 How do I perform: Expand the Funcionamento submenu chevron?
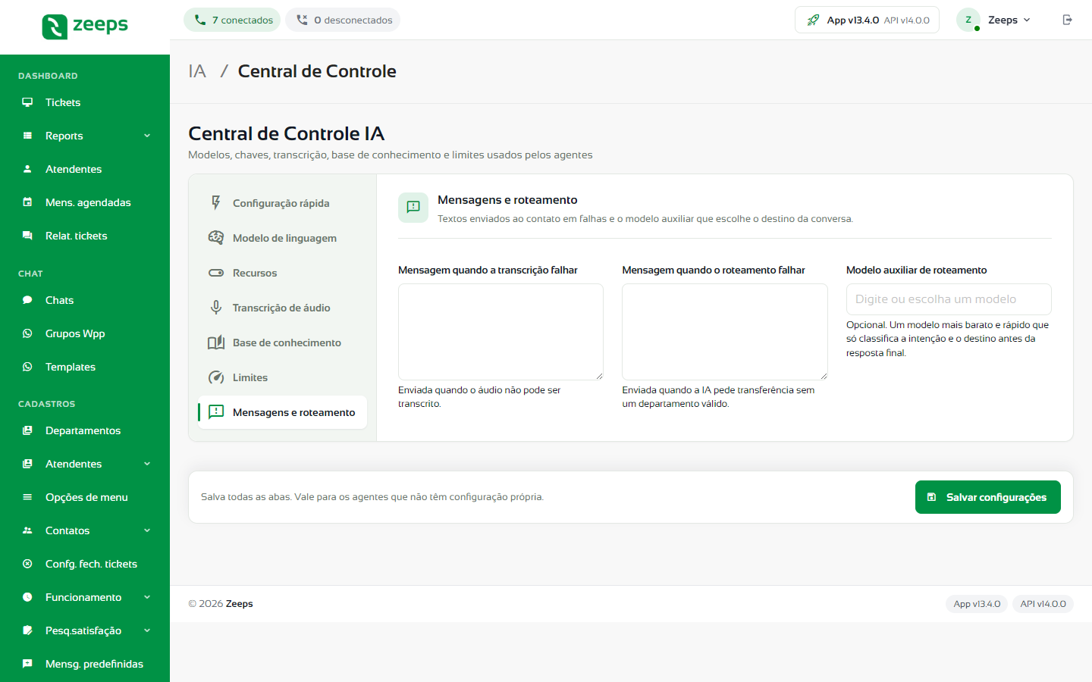147,597
